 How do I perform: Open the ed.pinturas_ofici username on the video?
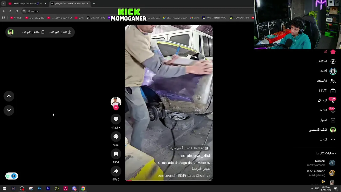(x=195, y=156)
